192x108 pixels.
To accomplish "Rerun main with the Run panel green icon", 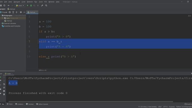I will (x=1, y=77).
